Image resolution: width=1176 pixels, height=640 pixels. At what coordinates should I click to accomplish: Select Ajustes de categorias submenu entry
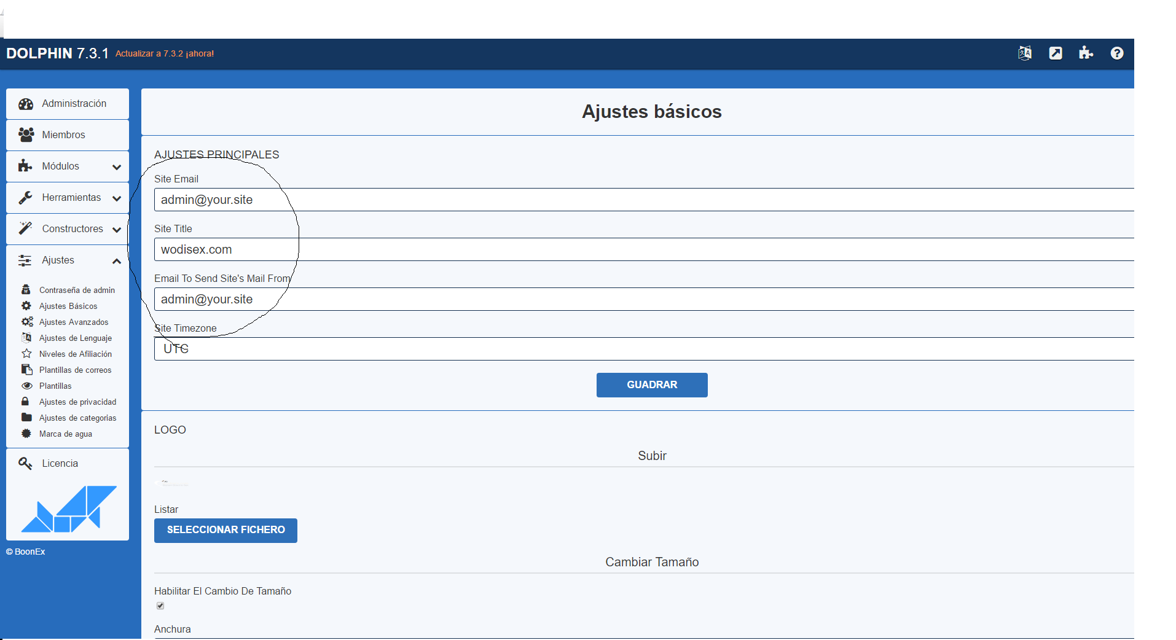coord(77,418)
